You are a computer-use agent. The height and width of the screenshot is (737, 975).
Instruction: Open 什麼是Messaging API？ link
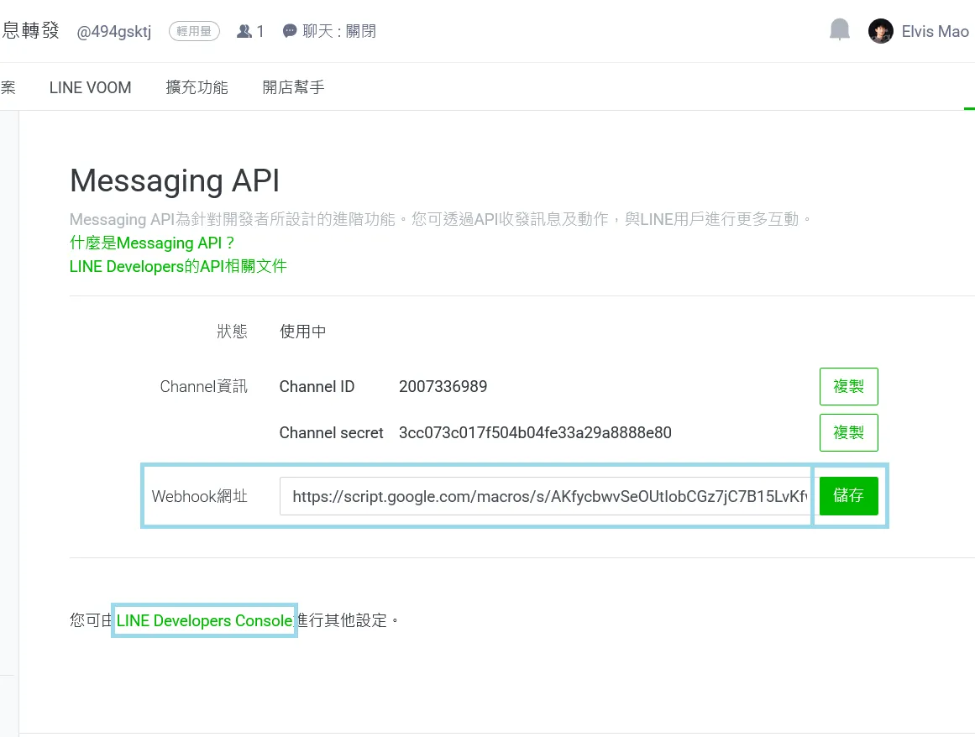pyautogui.click(x=152, y=243)
